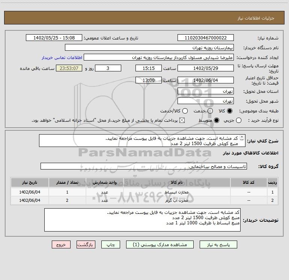Click the delivery province field
Viewport: 289px width, 280px height.
[x=206, y=91]
